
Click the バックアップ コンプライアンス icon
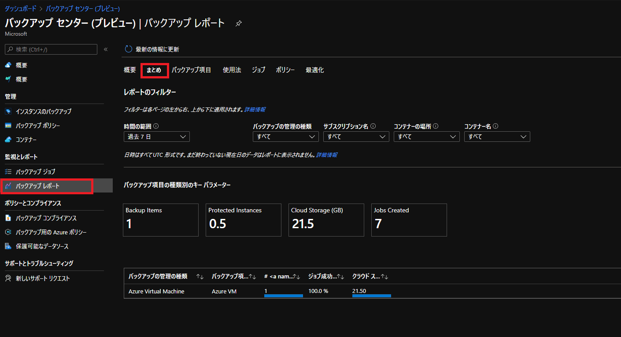click(8, 218)
